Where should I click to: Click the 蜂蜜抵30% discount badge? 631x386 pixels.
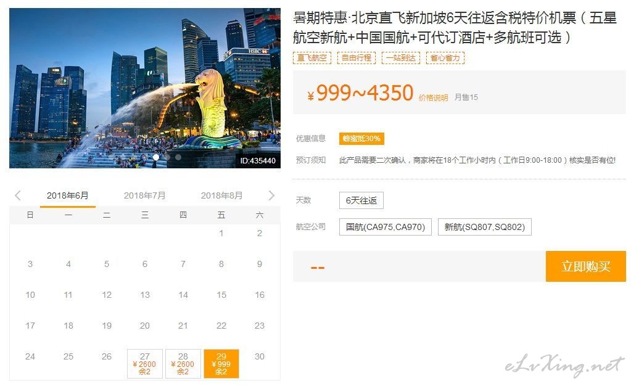361,139
